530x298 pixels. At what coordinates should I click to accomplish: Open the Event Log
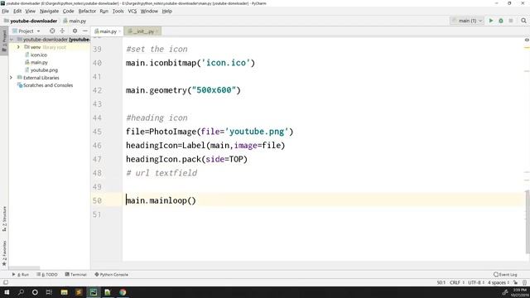pyautogui.click(x=505, y=275)
